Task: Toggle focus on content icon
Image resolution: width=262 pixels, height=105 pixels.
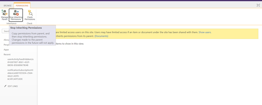Action: tap(258, 5)
